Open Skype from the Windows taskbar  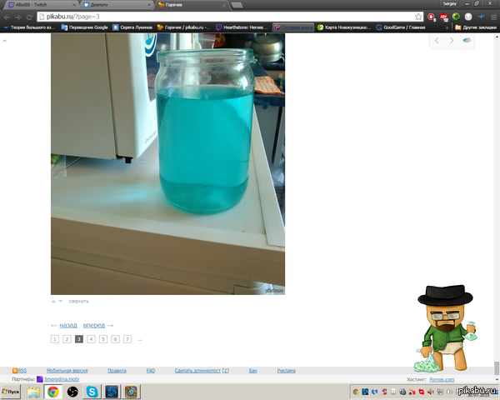92,391
